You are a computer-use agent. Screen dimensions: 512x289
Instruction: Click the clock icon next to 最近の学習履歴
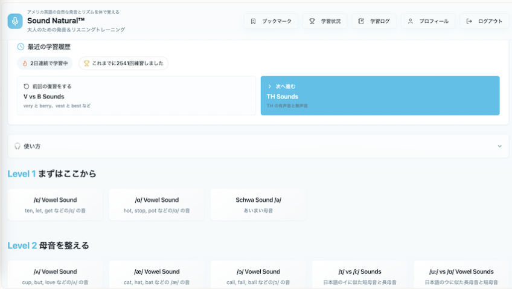pyautogui.click(x=21, y=47)
